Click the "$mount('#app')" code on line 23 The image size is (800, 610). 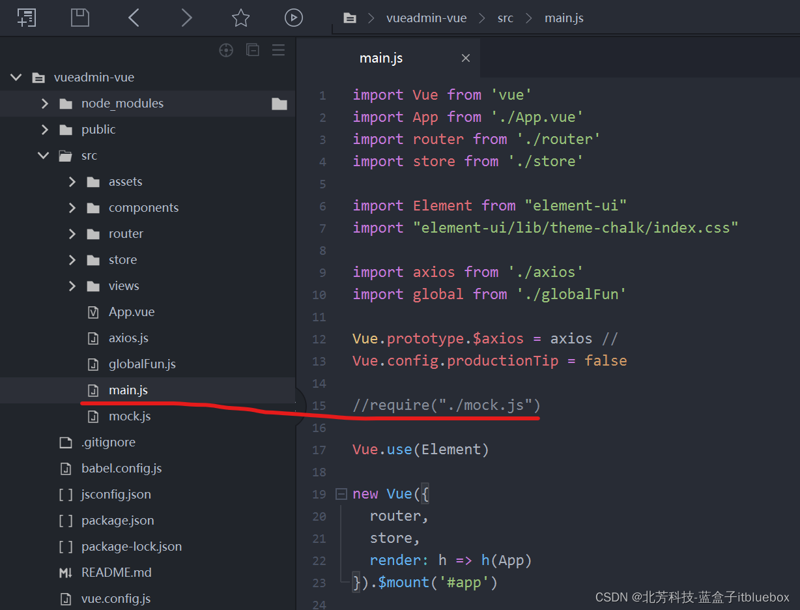[438, 583]
